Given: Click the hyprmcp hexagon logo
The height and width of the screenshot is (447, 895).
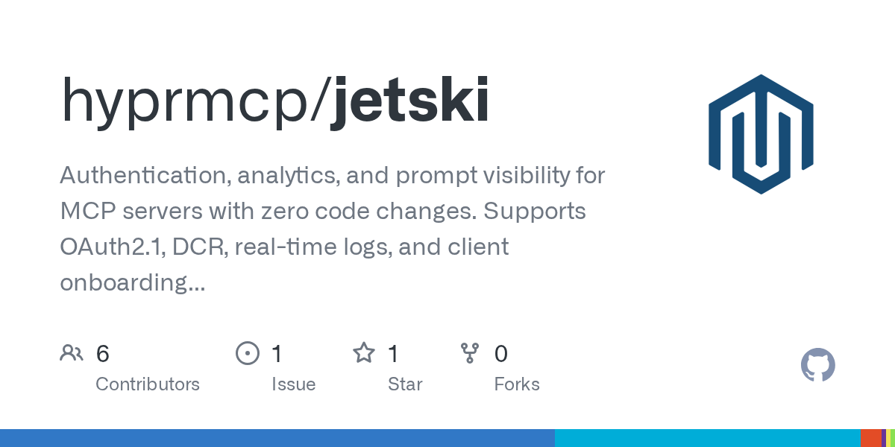Looking at the screenshot, I should [x=760, y=134].
